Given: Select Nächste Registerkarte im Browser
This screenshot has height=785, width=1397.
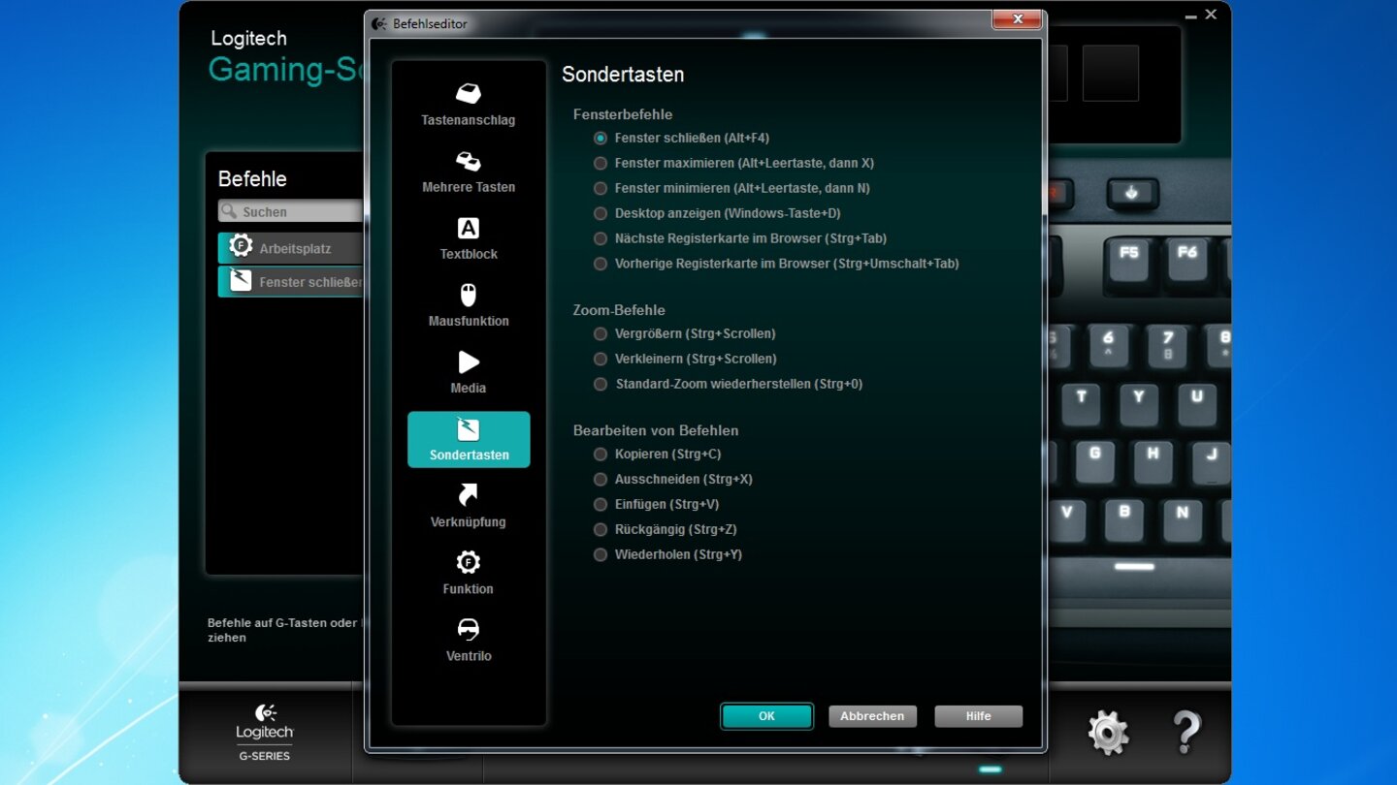Looking at the screenshot, I should point(740,238).
